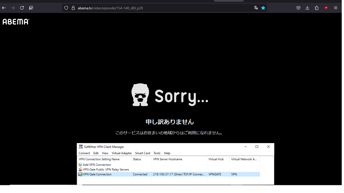The height and width of the screenshot is (193, 344).
Task: Open the Smart Card menu
Action: point(143,153)
